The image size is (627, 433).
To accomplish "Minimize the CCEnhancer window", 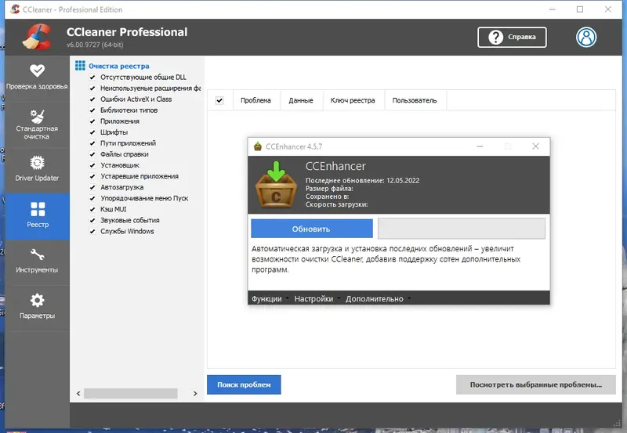I will click(x=480, y=146).
